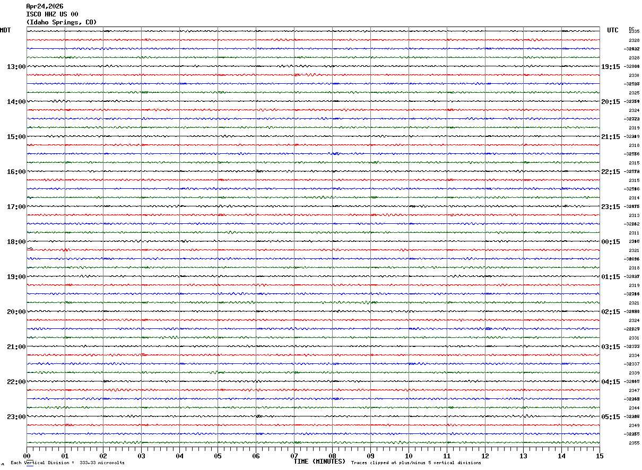This screenshot has width=642, height=470.
Task: Select the 19:15 UTC time label
Action: 610,67
